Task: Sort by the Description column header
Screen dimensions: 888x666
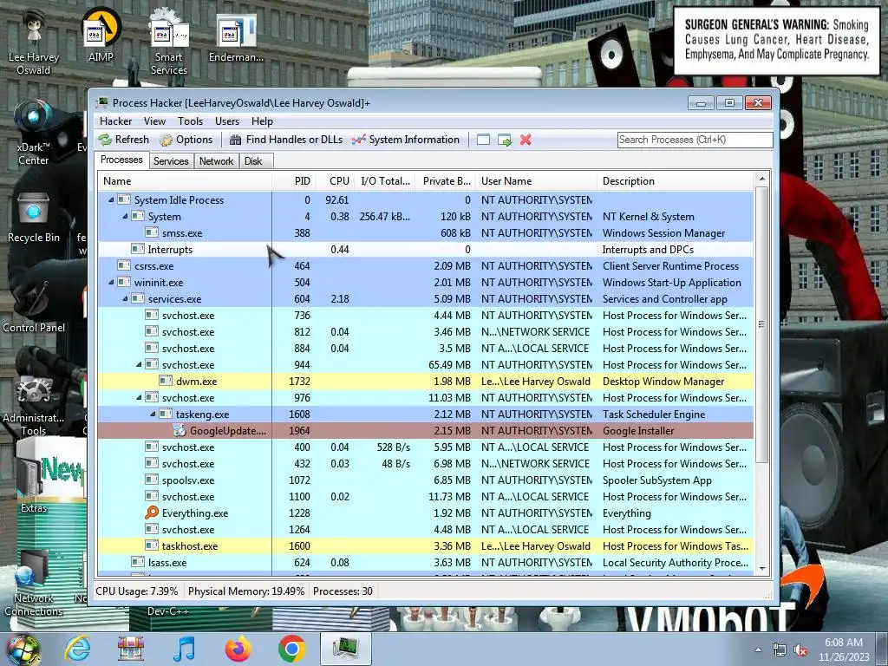Action: click(x=675, y=181)
